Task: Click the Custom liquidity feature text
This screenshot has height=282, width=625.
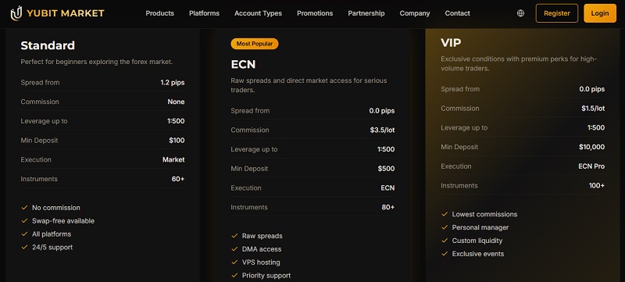Action: pos(477,240)
